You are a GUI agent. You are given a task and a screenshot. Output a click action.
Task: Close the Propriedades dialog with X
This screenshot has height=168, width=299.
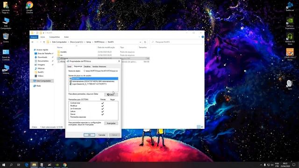pyautogui.click(x=119, y=61)
